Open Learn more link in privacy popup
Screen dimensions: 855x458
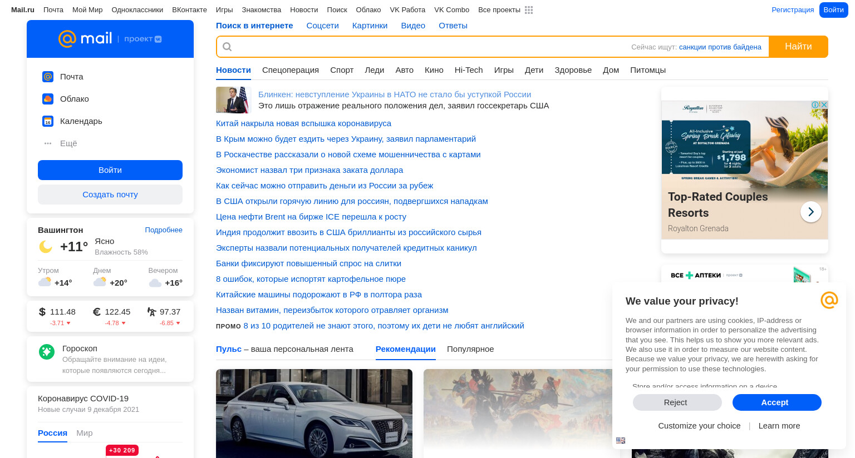click(779, 426)
